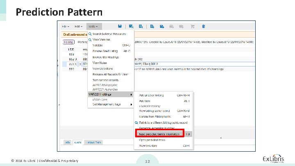This screenshot has height=166, width=295.
Task: Click magnifier icon beside View Versions
Action: click(x=90, y=40)
